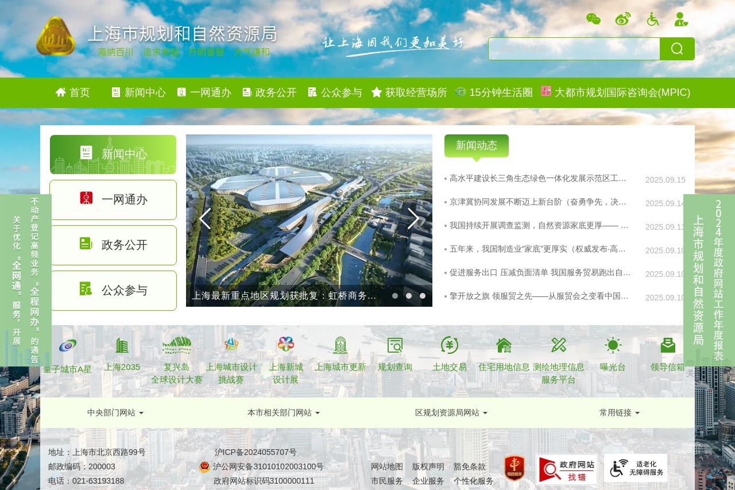Open the Weibo icon in the header
The image size is (735, 490).
click(x=622, y=19)
